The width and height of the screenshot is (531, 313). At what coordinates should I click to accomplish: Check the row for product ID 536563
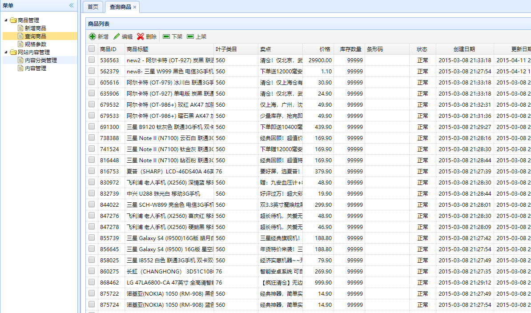(92, 60)
